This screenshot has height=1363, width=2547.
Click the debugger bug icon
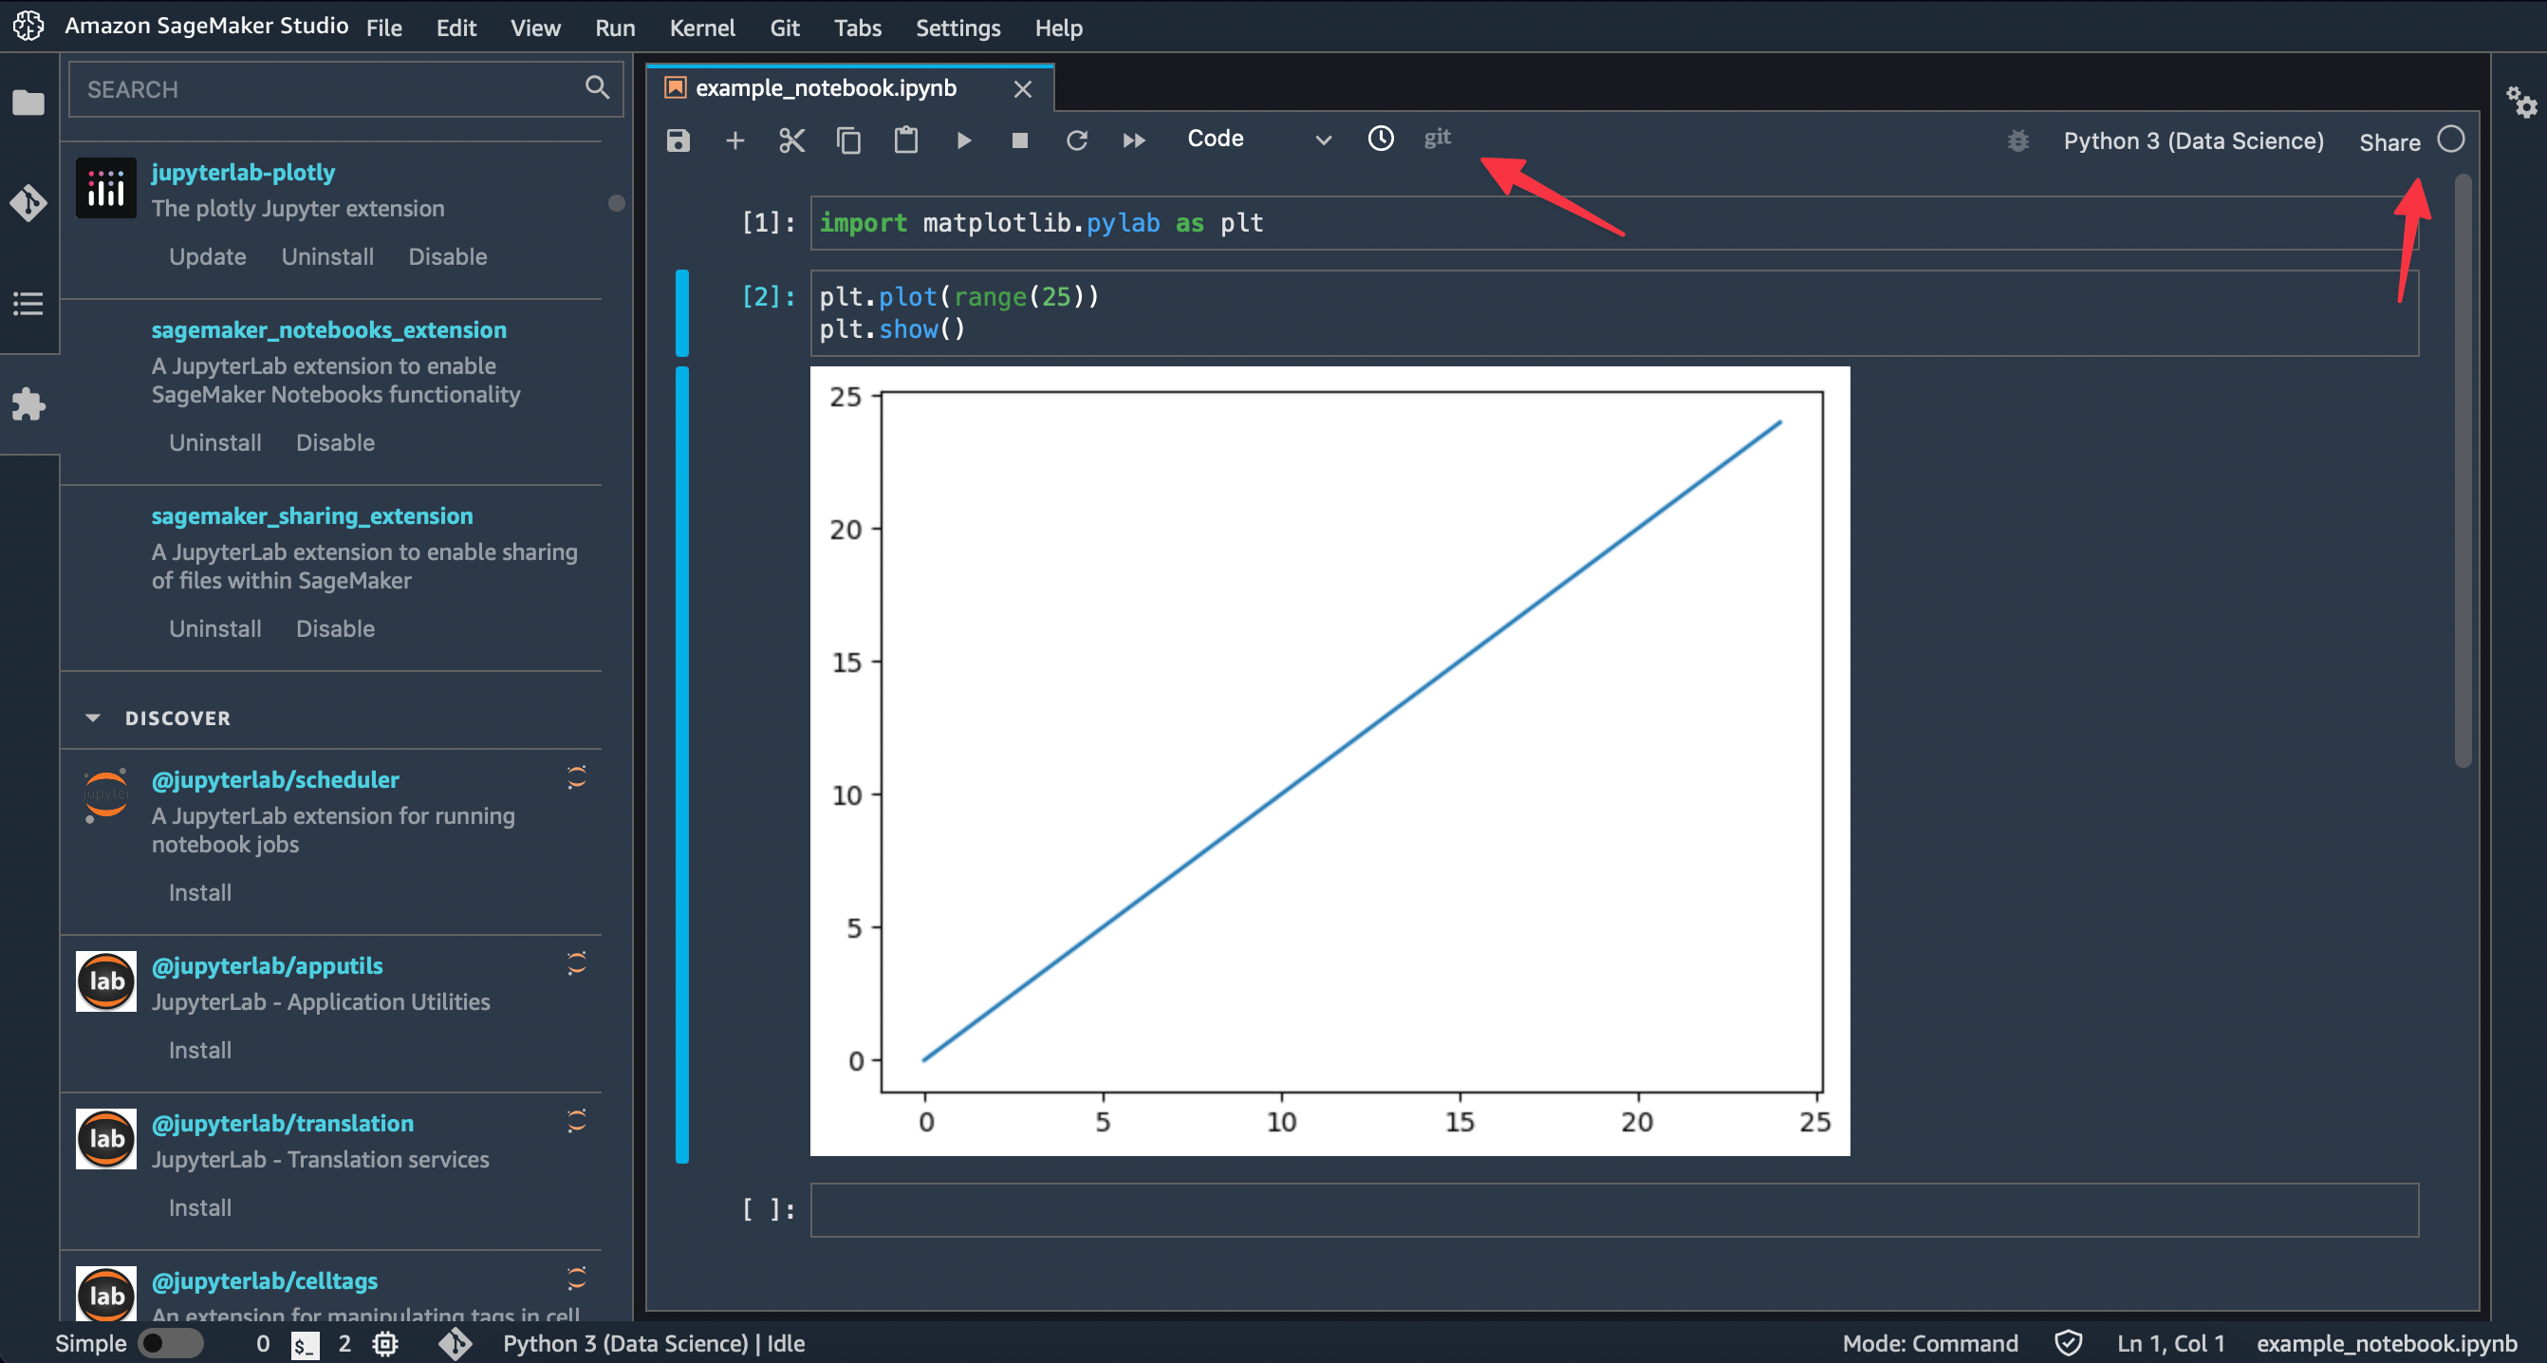pyautogui.click(x=2018, y=140)
